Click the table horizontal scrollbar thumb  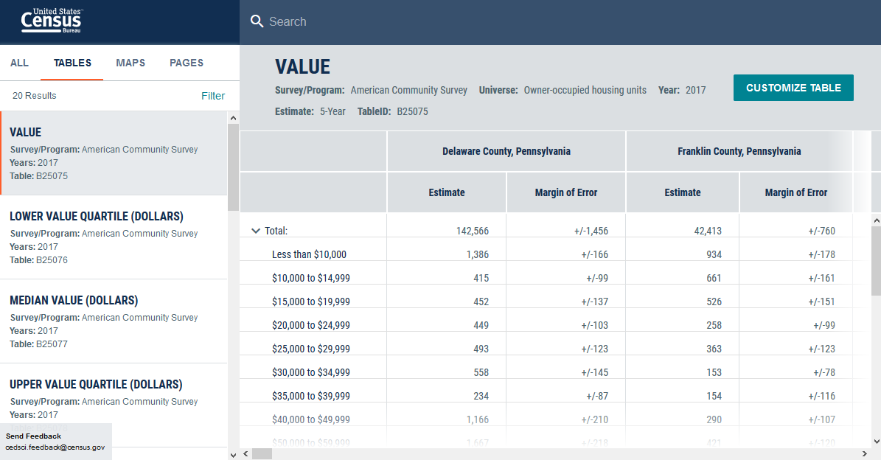[262, 454]
